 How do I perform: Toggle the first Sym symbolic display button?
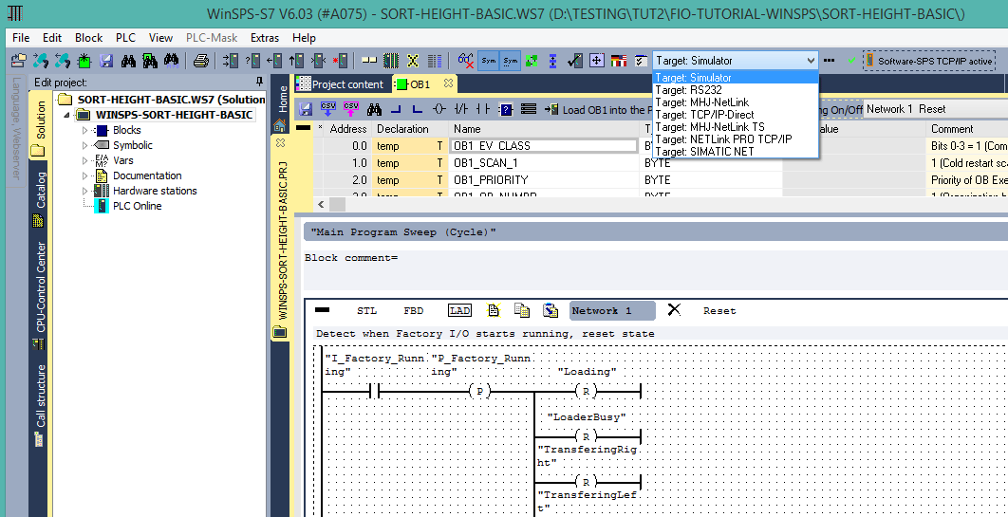(x=489, y=61)
